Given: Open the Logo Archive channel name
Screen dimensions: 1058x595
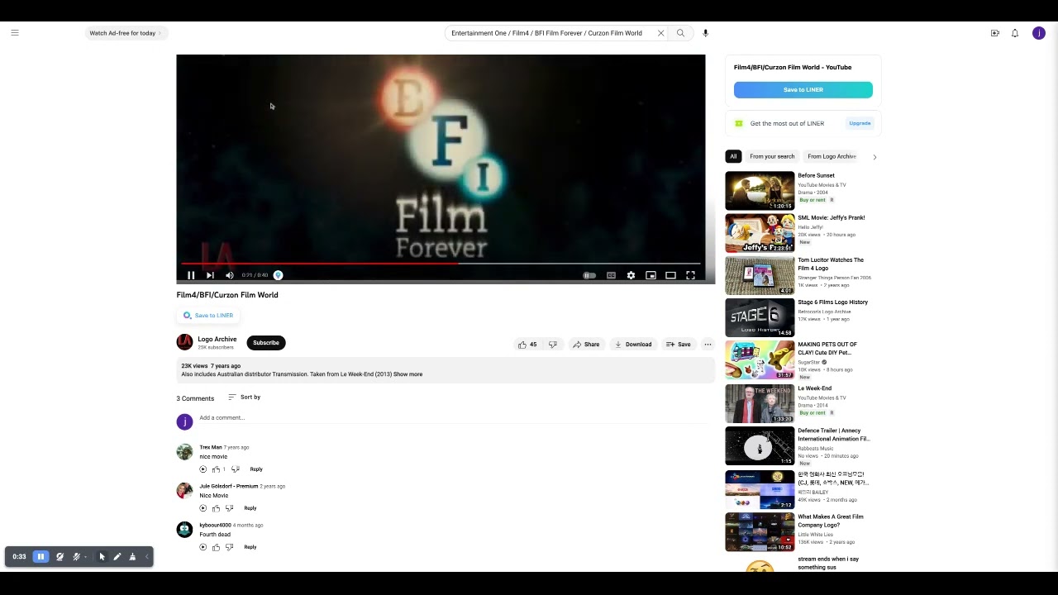Looking at the screenshot, I should tap(217, 339).
